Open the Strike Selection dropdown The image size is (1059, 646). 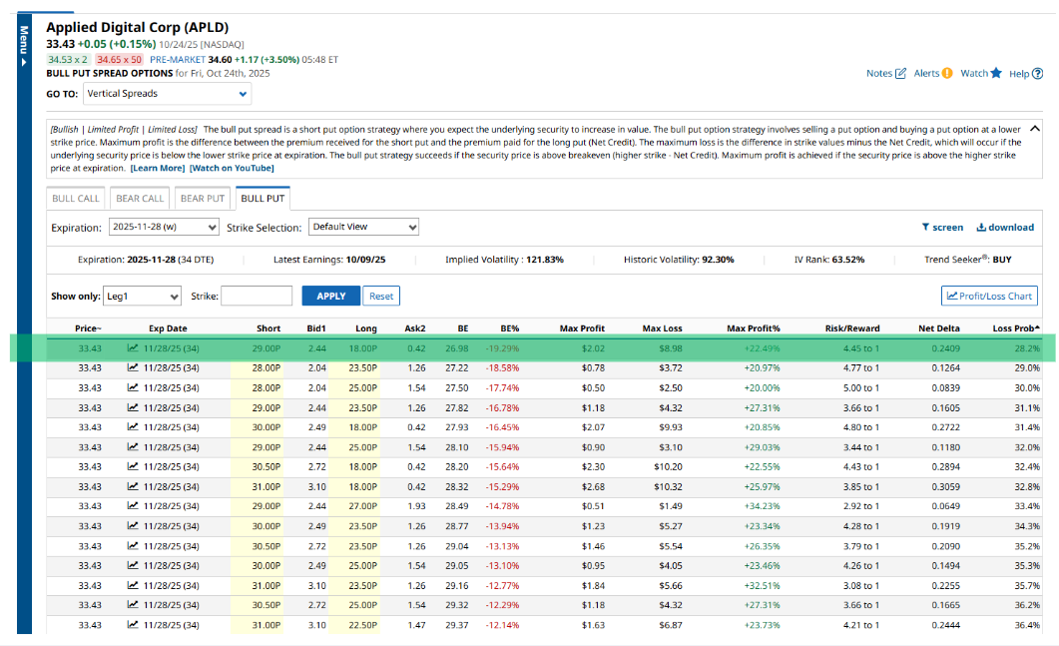tap(363, 228)
